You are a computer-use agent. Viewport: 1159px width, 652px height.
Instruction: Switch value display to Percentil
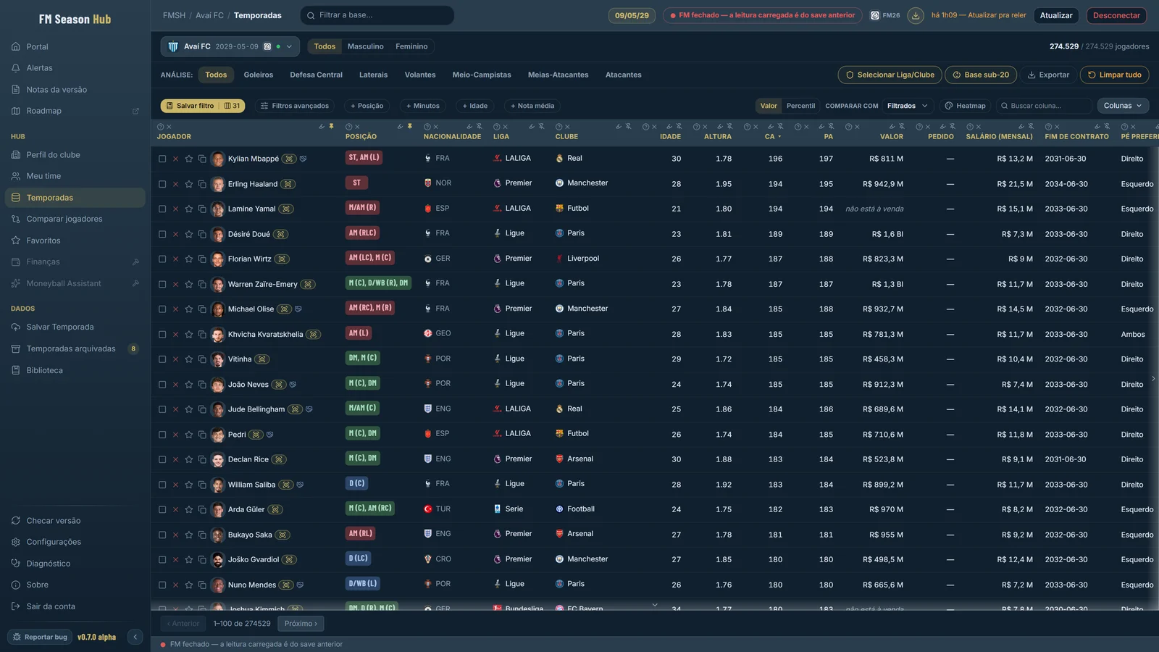click(800, 106)
